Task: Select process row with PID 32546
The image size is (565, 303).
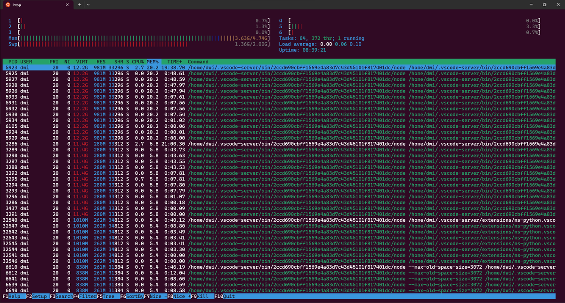Action: (279, 260)
